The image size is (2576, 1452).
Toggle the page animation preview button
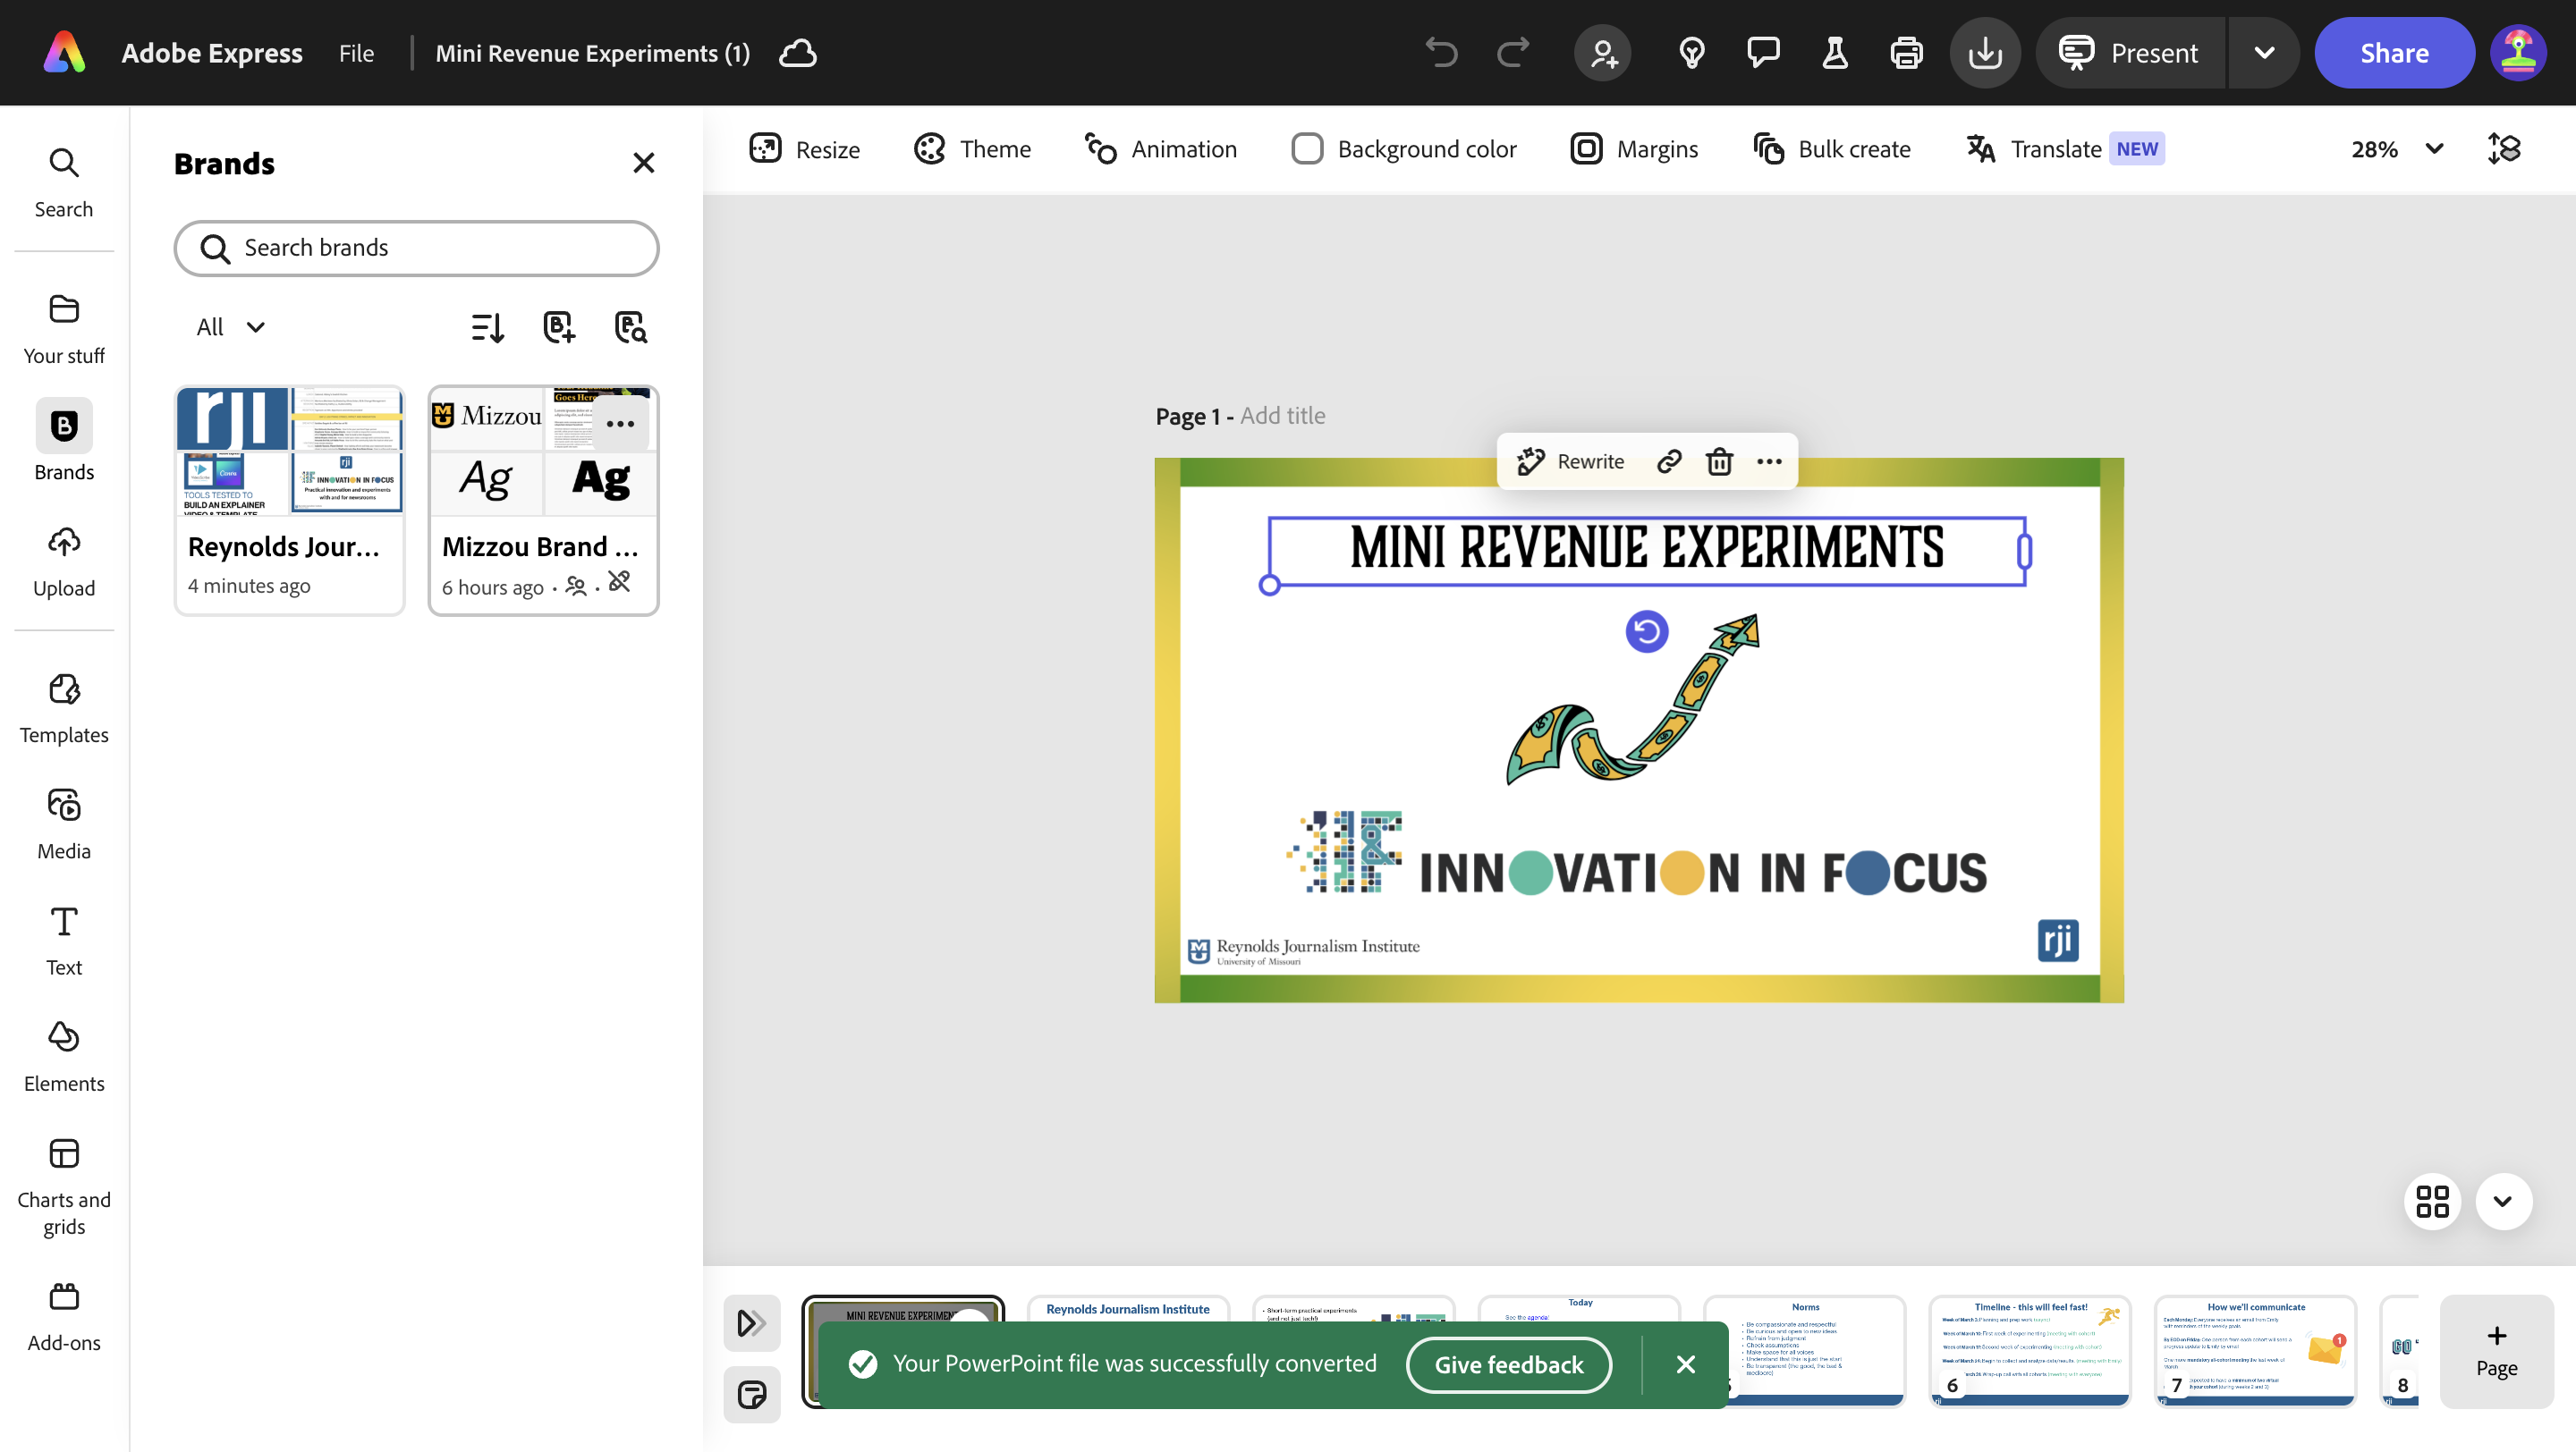click(x=751, y=1322)
